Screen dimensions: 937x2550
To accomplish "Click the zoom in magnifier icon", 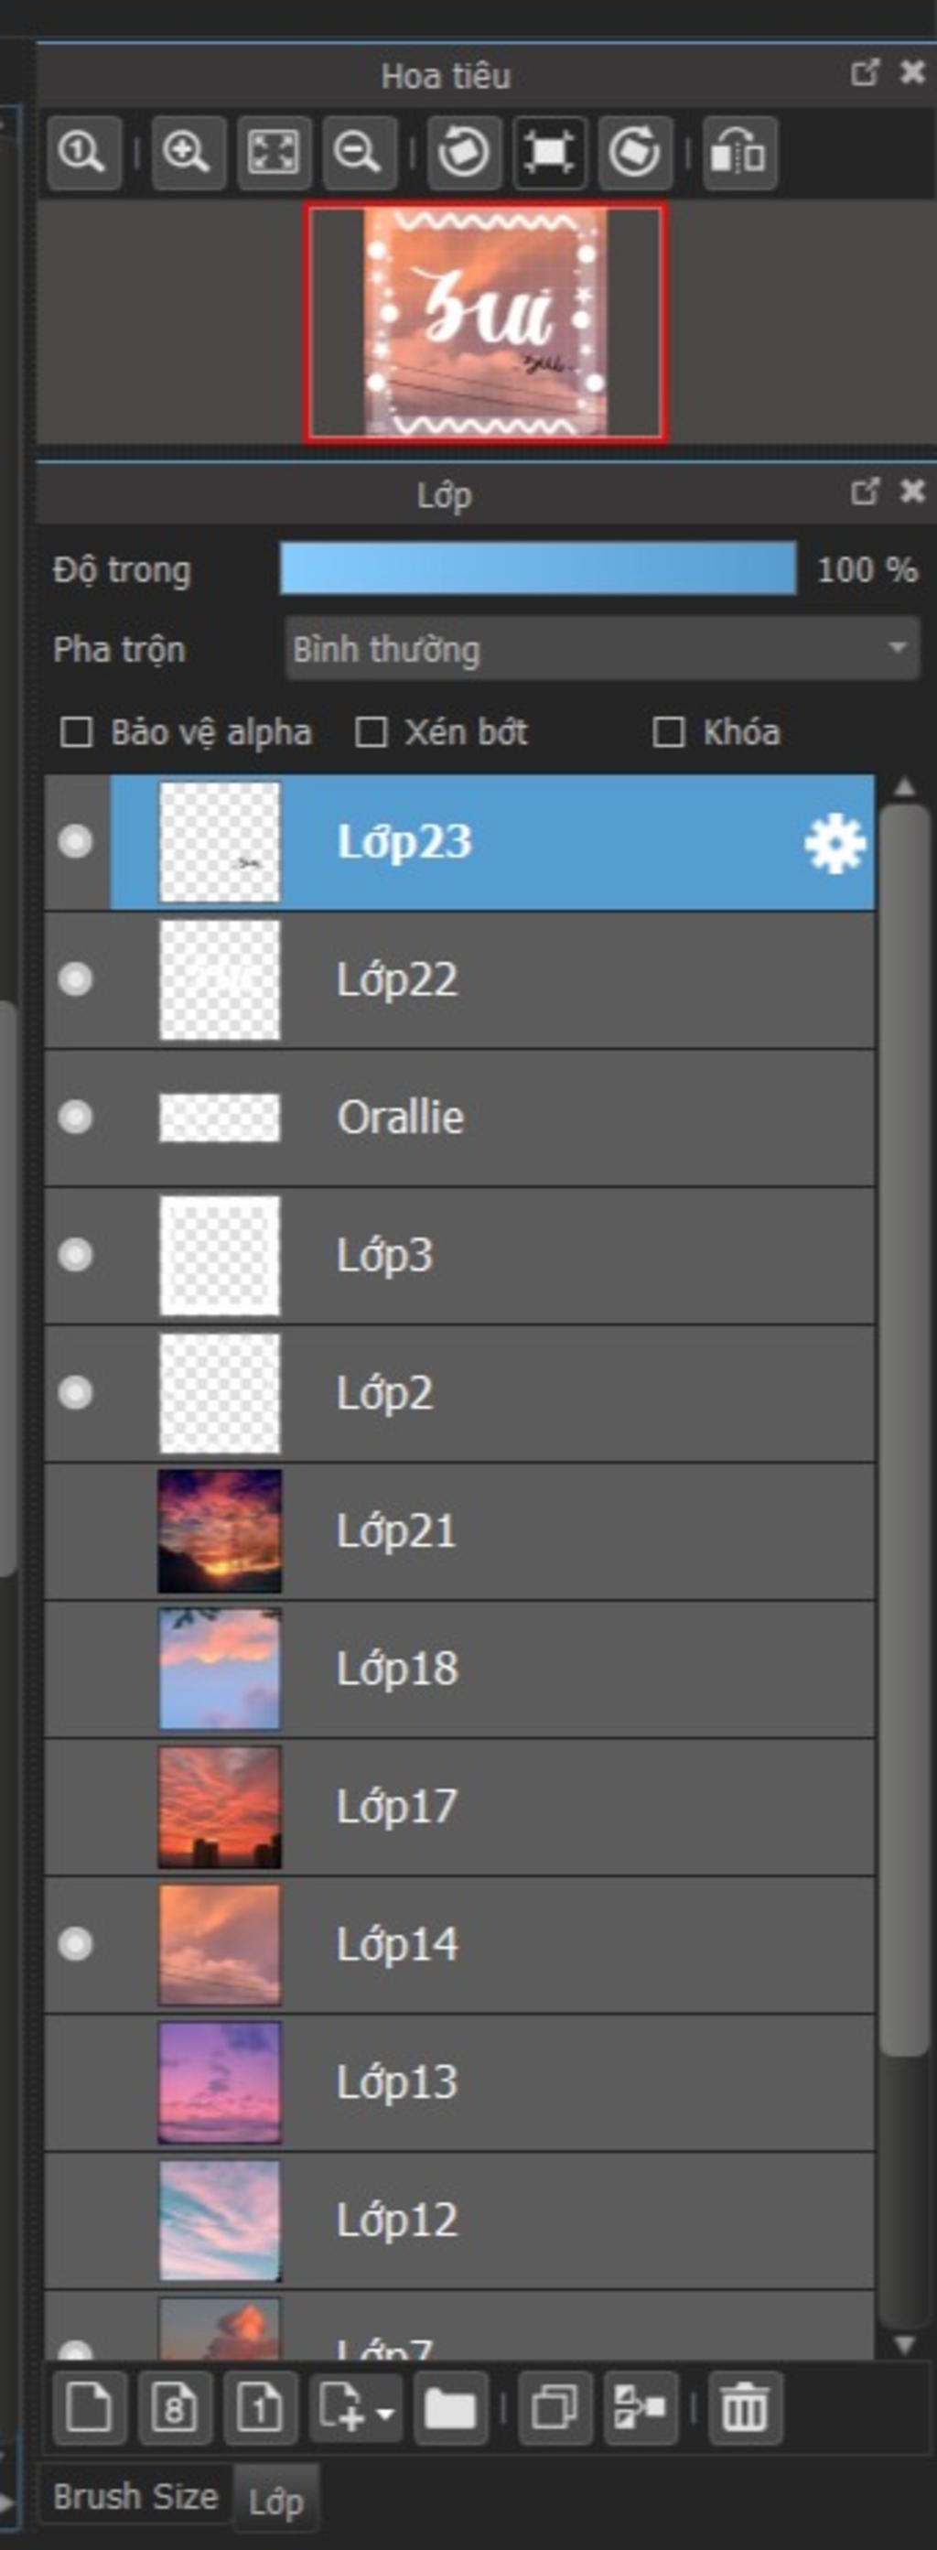I will tap(188, 153).
